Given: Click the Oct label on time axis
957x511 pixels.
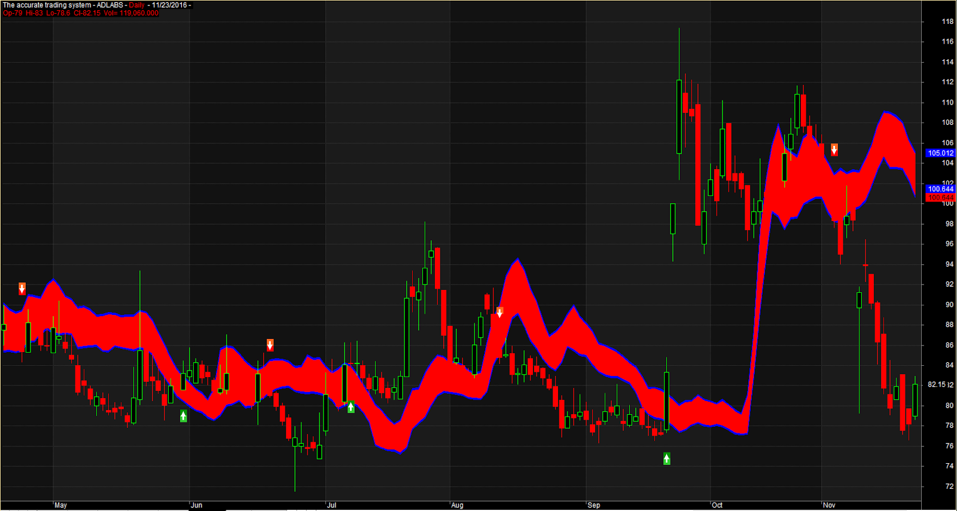Looking at the screenshot, I should pyautogui.click(x=717, y=505).
